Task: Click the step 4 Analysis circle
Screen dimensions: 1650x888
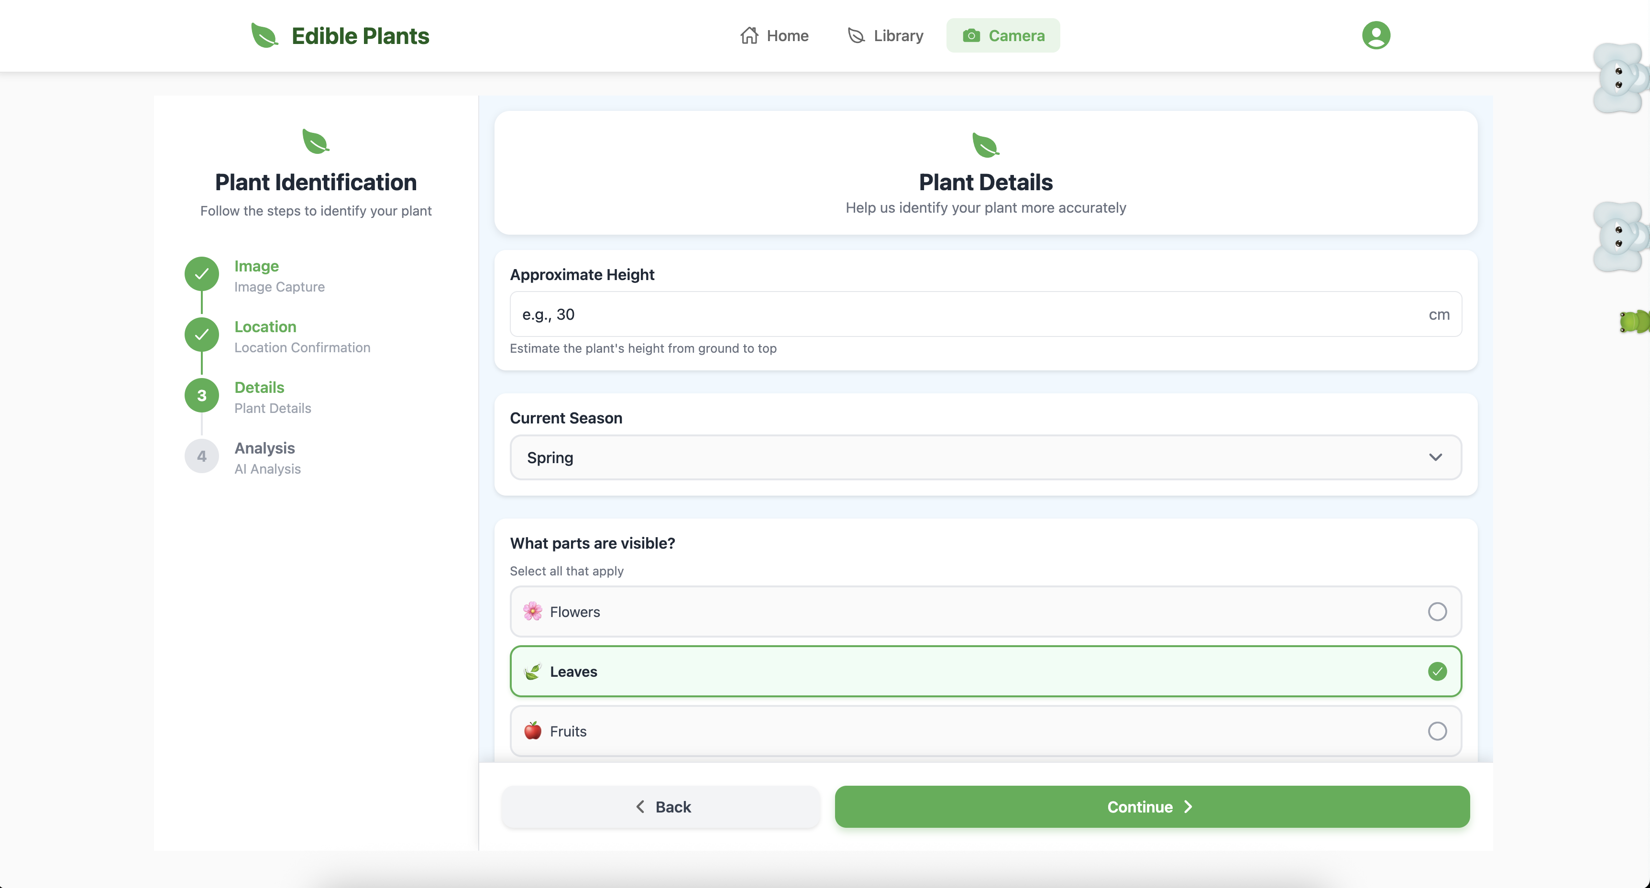Action: [x=202, y=456]
